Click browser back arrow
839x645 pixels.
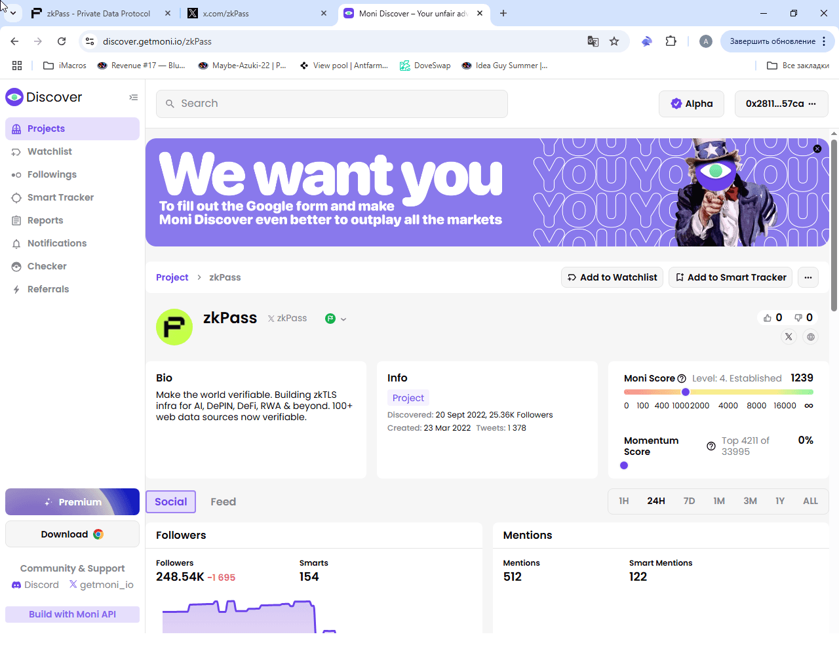point(14,41)
